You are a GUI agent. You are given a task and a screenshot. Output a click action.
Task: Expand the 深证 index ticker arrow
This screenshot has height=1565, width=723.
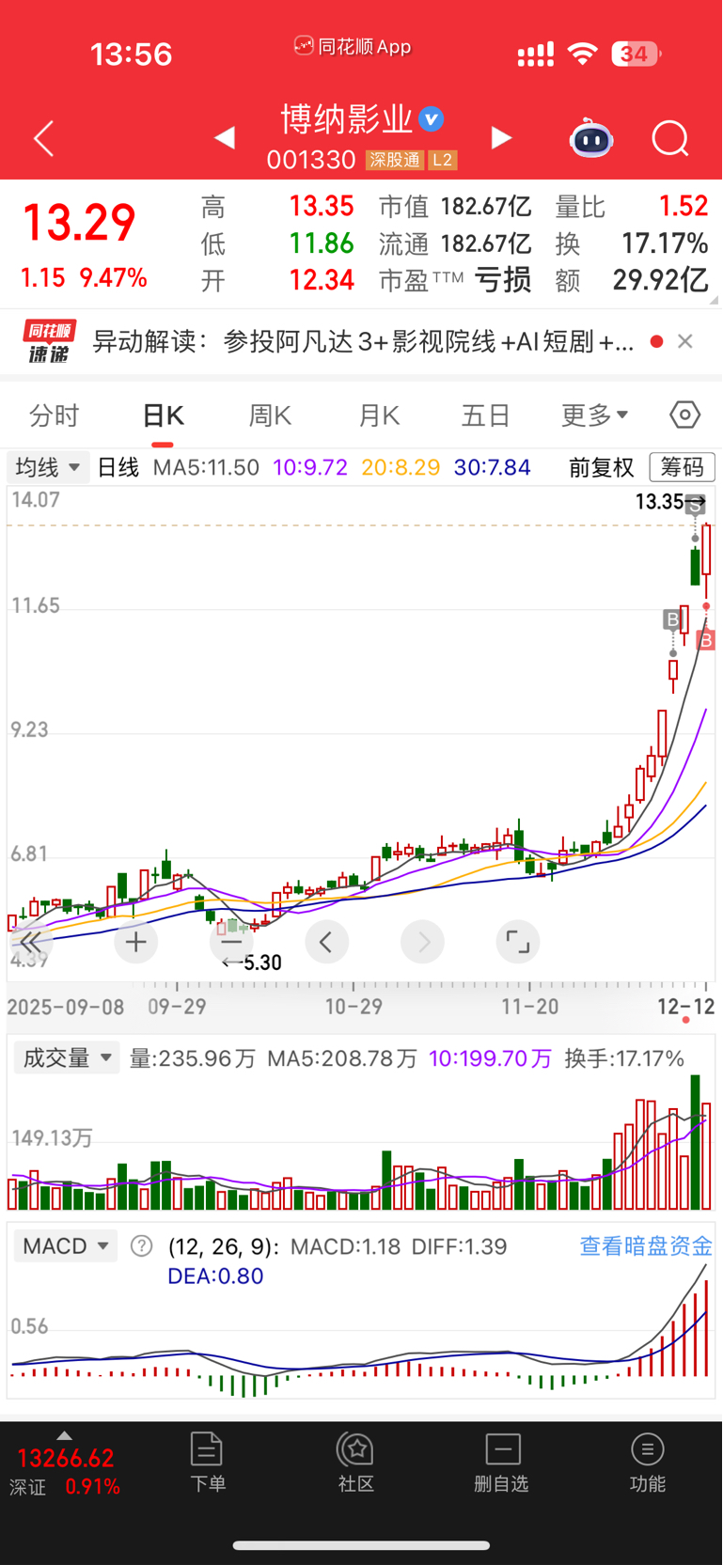[64, 1435]
